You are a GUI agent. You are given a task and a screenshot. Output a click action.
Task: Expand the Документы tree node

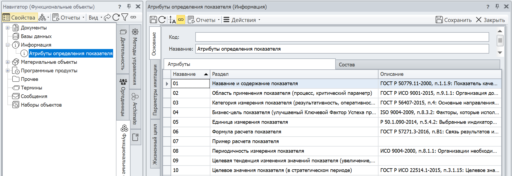point(8,28)
